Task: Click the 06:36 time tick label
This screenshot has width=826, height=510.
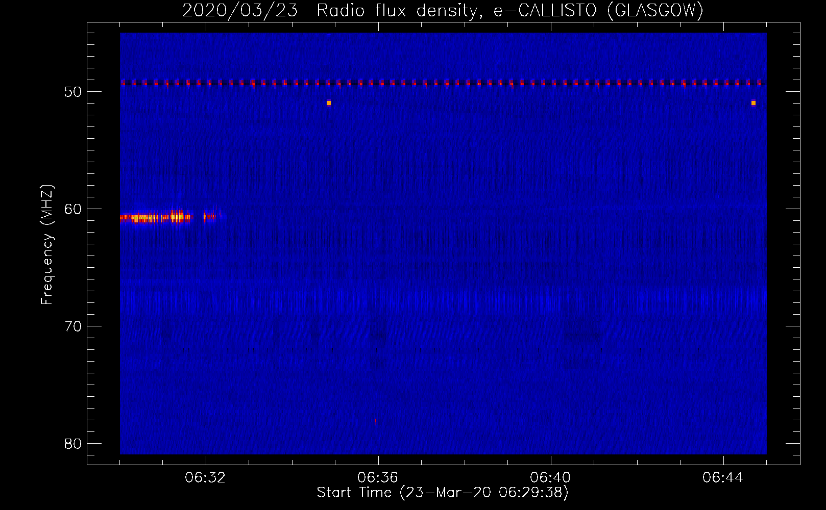Action: pyautogui.click(x=378, y=478)
